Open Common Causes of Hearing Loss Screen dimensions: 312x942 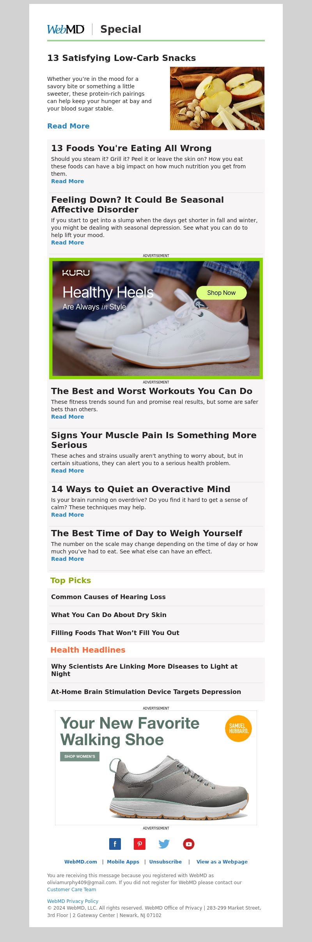coord(108,597)
